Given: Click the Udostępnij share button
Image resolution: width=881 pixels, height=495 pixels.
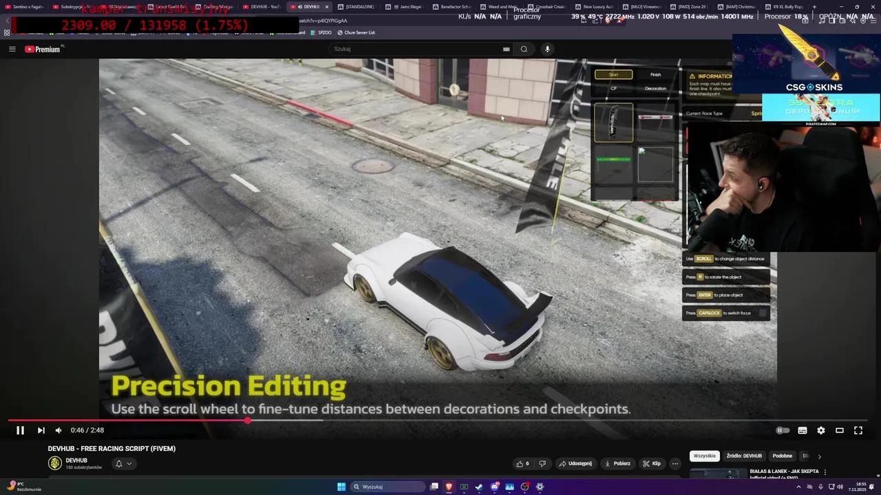Looking at the screenshot, I should tap(575, 463).
